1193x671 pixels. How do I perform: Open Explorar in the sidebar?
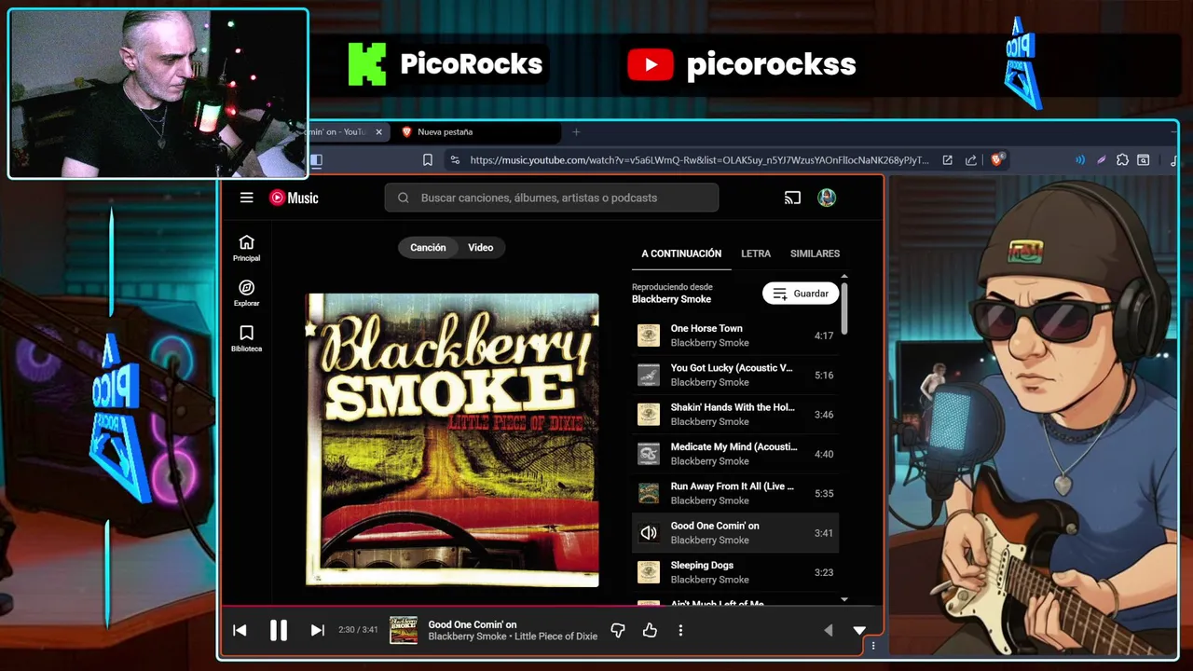point(246,294)
